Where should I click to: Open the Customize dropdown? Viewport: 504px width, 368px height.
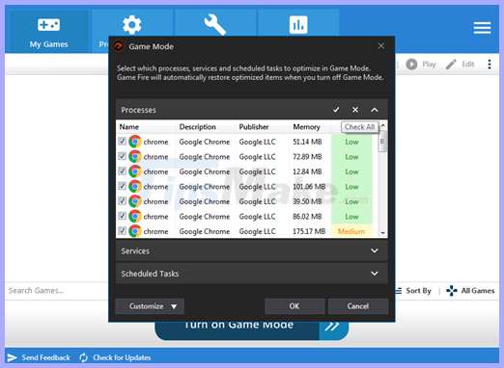(x=150, y=306)
